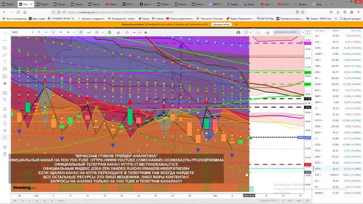Screen dimensions: 363x204
Task: Select the 5 minute interval
Action: tap(32, 32)
